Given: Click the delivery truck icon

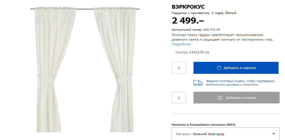Looking at the screenshot, I should pos(198,83).
